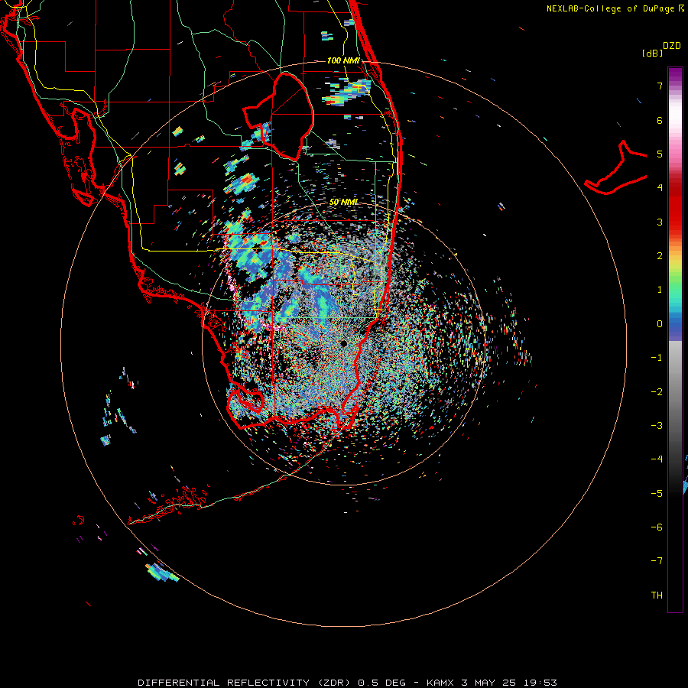Image resolution: width=688 pixels, height=688 pixels.
Task: Click the DIFFERENTIAL REFLECTIVITY (ZDR) caption title
Action: 245,683
